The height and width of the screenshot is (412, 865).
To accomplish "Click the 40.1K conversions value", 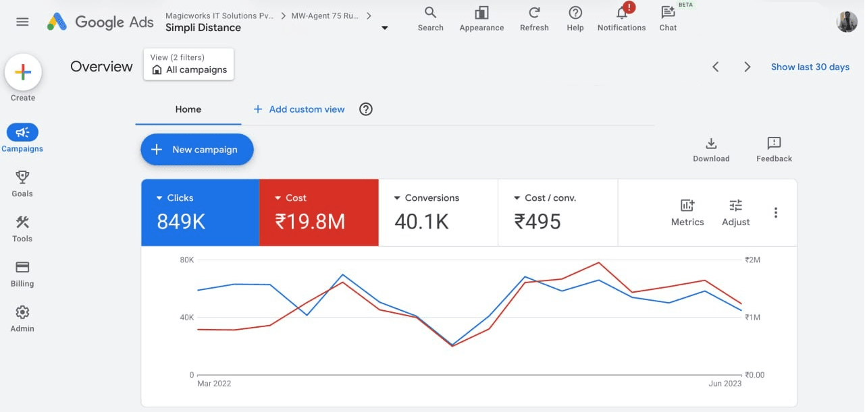I will (421, 221).
